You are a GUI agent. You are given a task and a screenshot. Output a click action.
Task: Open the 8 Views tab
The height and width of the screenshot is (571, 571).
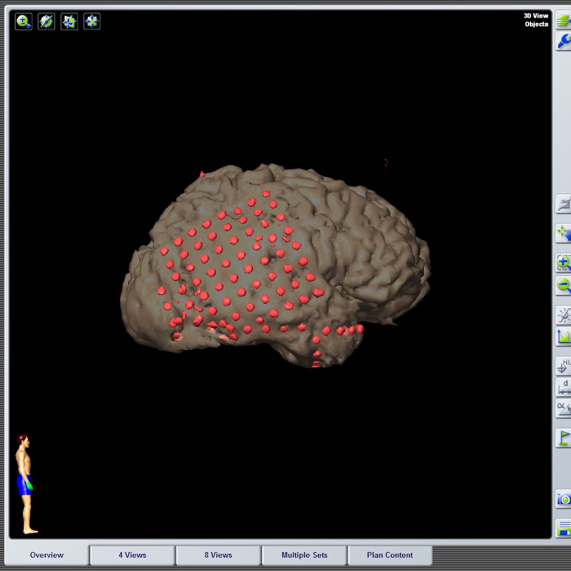(x=218, y=555)
